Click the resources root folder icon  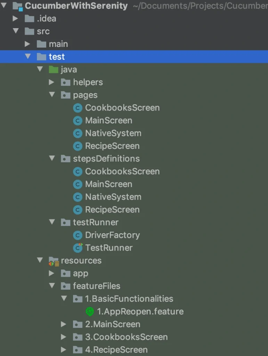click(54, 261)
